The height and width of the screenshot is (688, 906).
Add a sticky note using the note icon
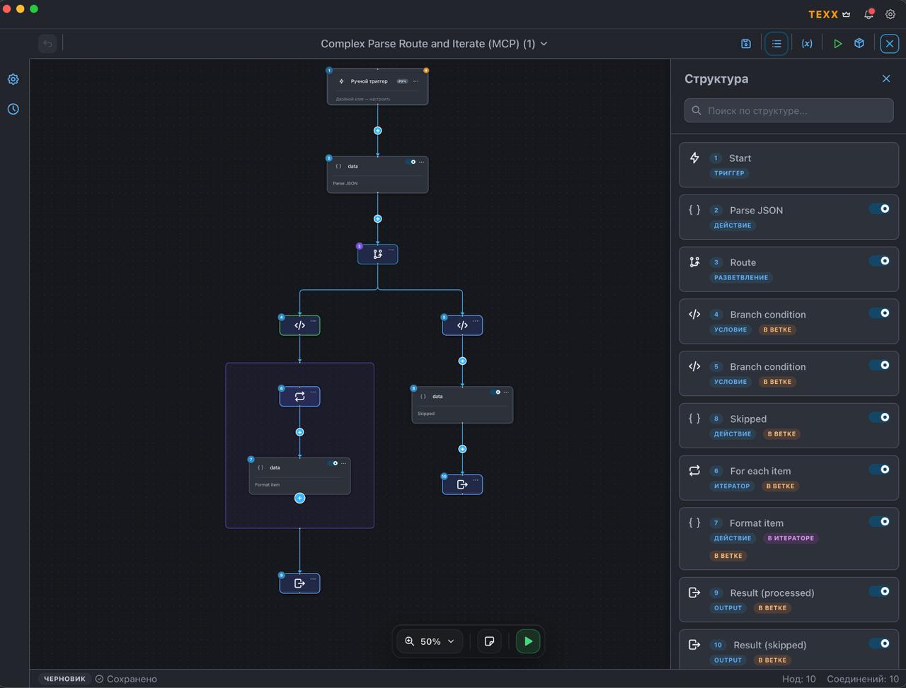click(x=489, y=641)
